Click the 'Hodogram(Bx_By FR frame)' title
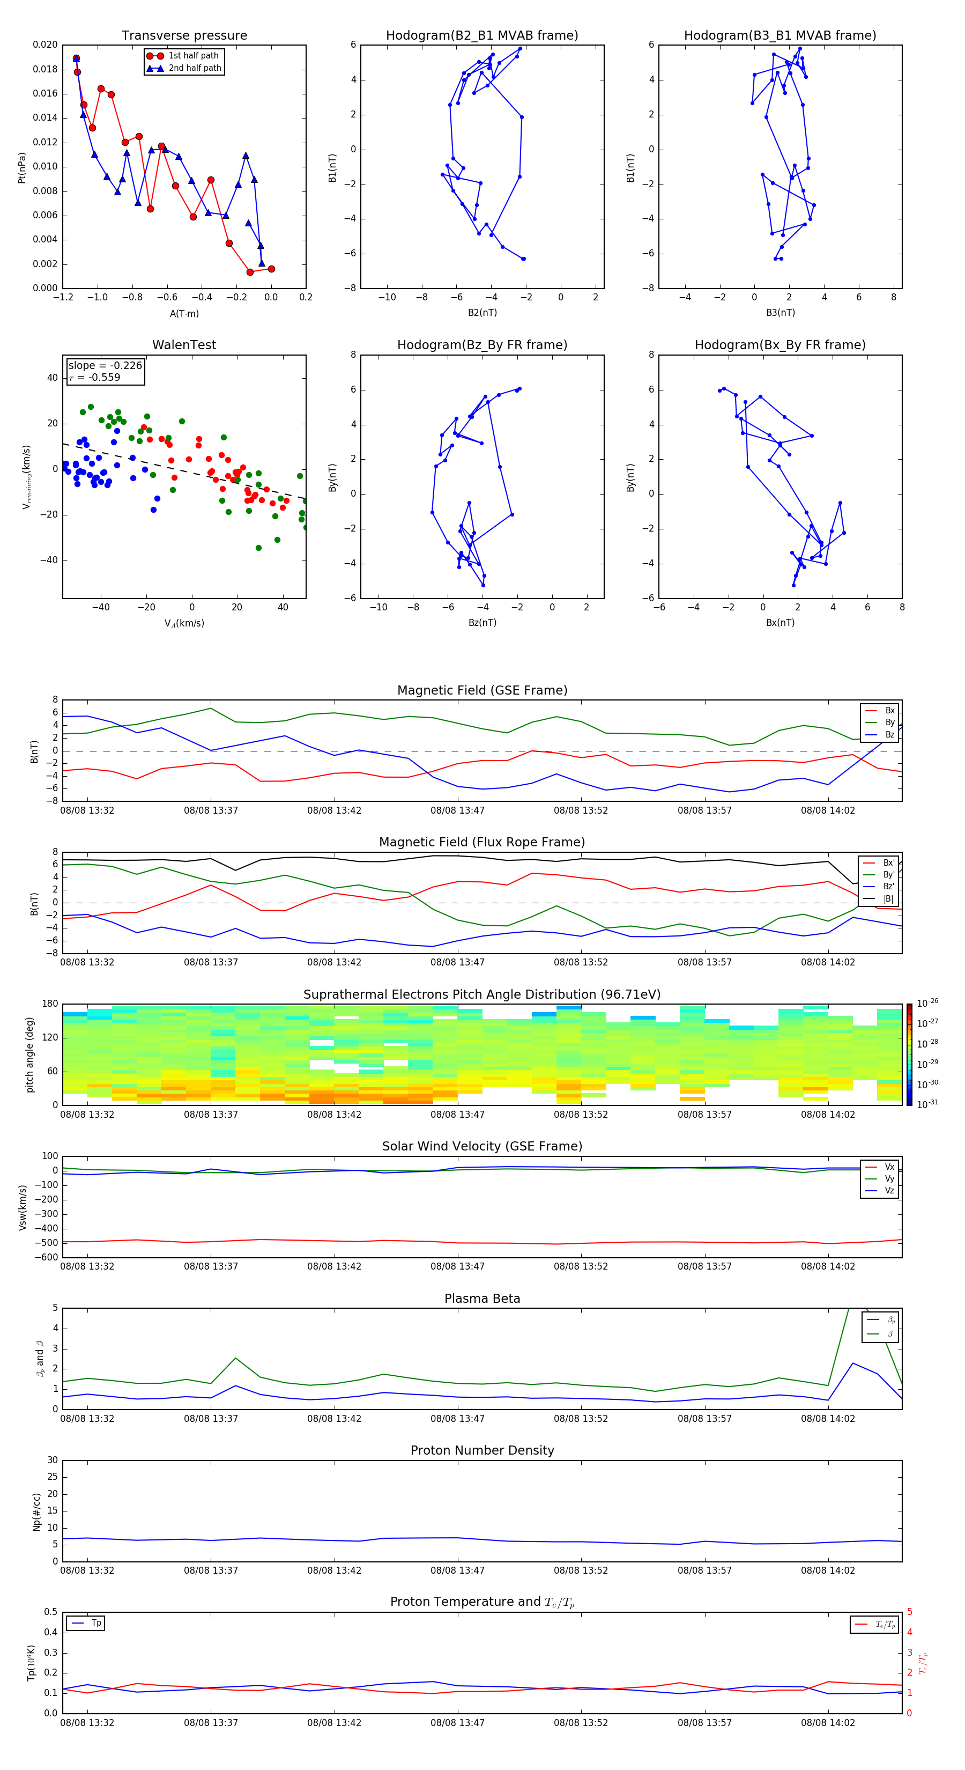The height and width of the screenshot is (1770, 965). [780, 345]
